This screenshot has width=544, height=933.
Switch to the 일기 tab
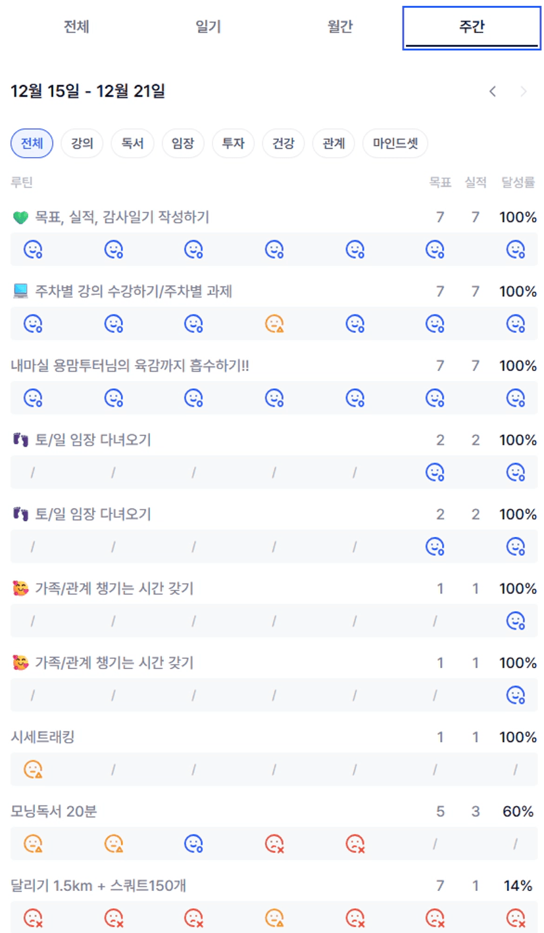coord(208,27)
